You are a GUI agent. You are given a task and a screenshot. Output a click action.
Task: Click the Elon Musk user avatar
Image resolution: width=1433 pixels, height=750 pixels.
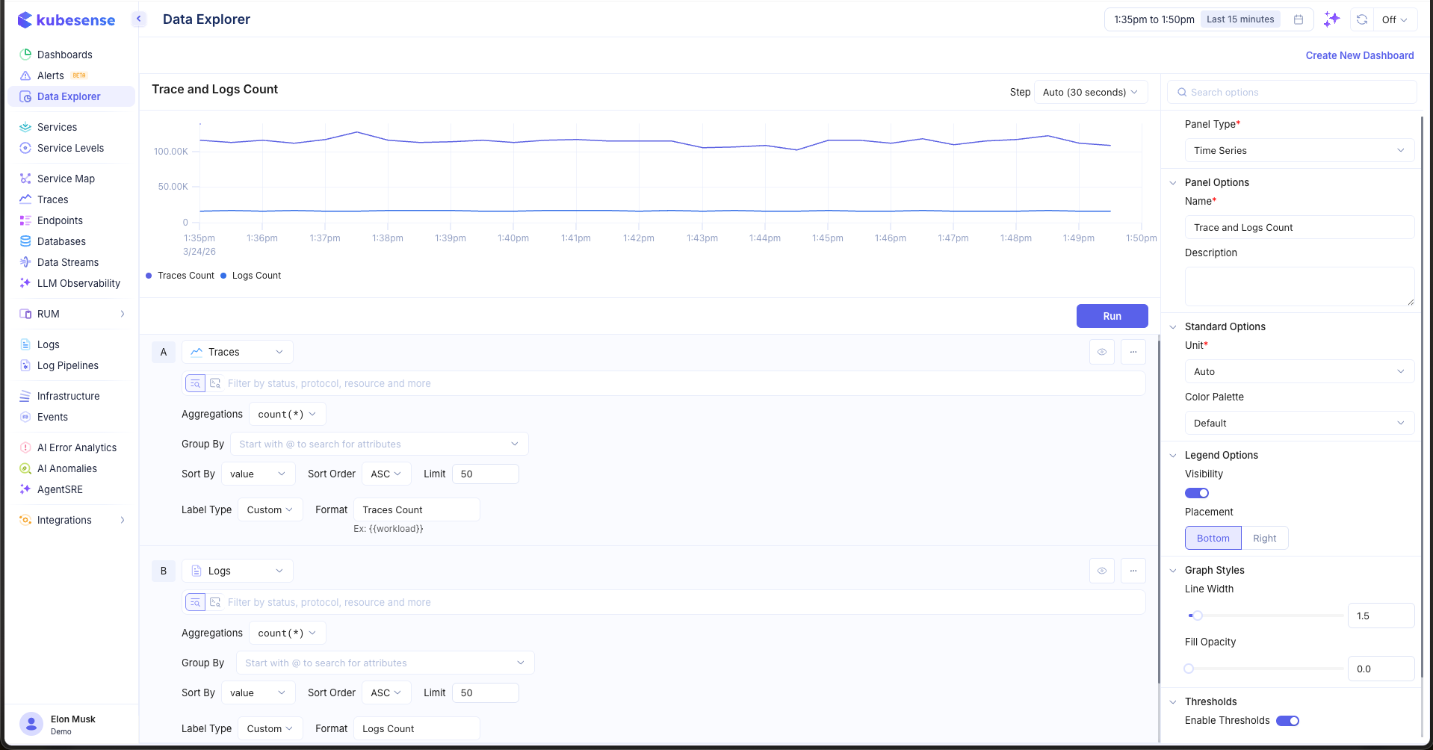pyautogui.click(x=31, y=724)
